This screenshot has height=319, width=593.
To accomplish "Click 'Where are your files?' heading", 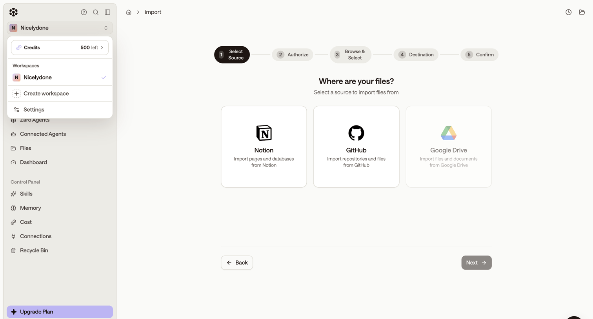I will [x=356, y=81].
